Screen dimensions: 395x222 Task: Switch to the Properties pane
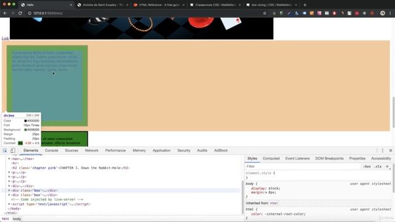coord(357,158)
